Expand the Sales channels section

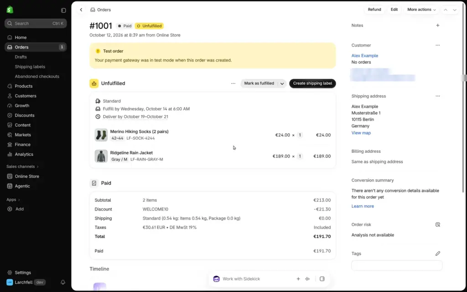pos(23,167)
